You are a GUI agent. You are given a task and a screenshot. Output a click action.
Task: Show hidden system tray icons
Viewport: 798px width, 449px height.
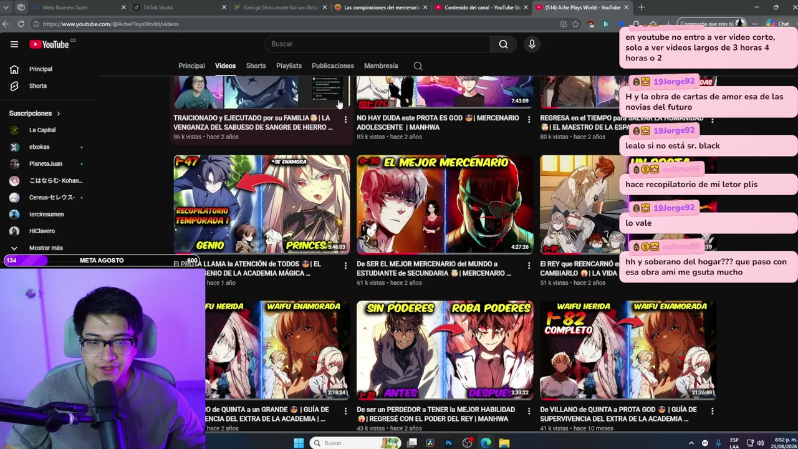point(691,443)
